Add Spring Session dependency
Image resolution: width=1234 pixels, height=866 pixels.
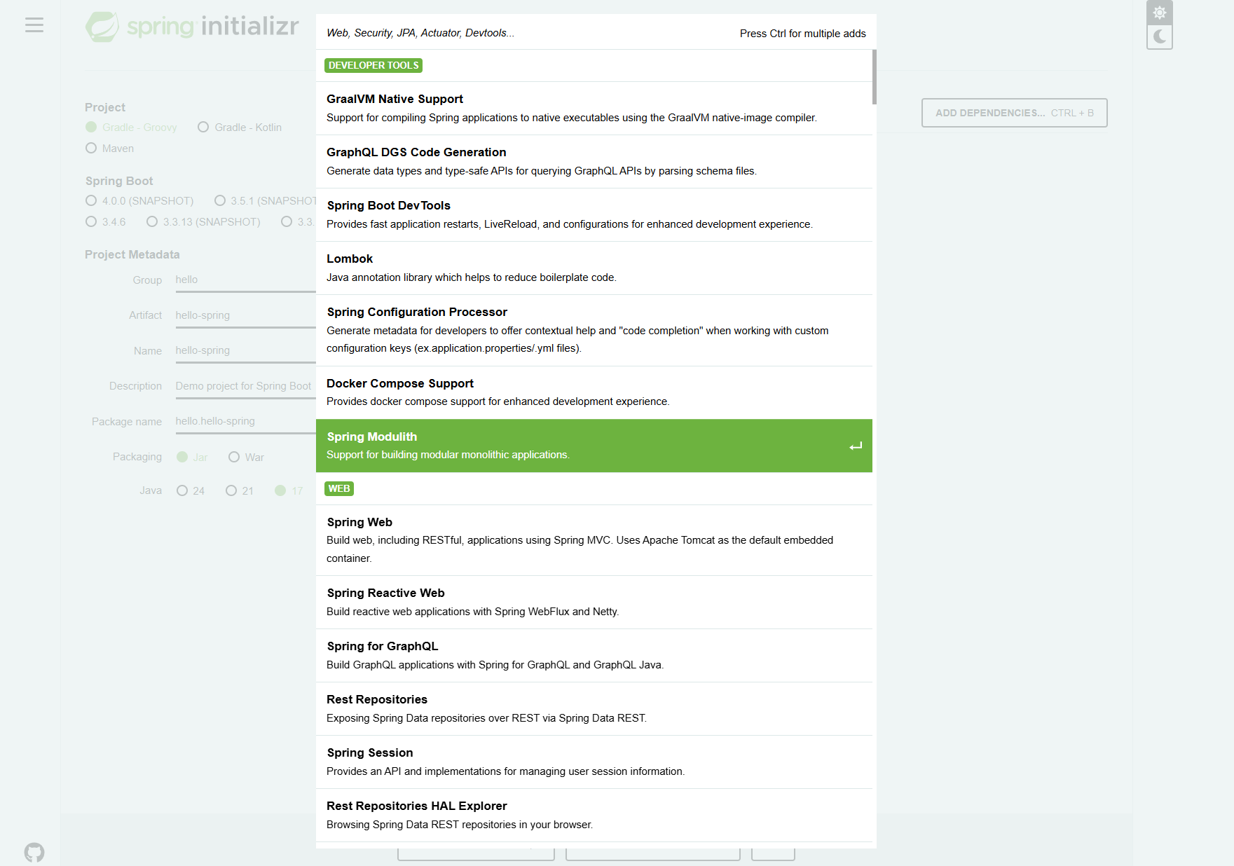(x=594, y=762)
